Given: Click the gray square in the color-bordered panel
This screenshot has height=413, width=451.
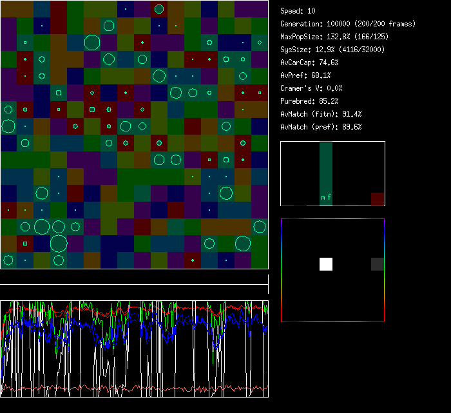Looking at the screenshot, I should (378, 264).
